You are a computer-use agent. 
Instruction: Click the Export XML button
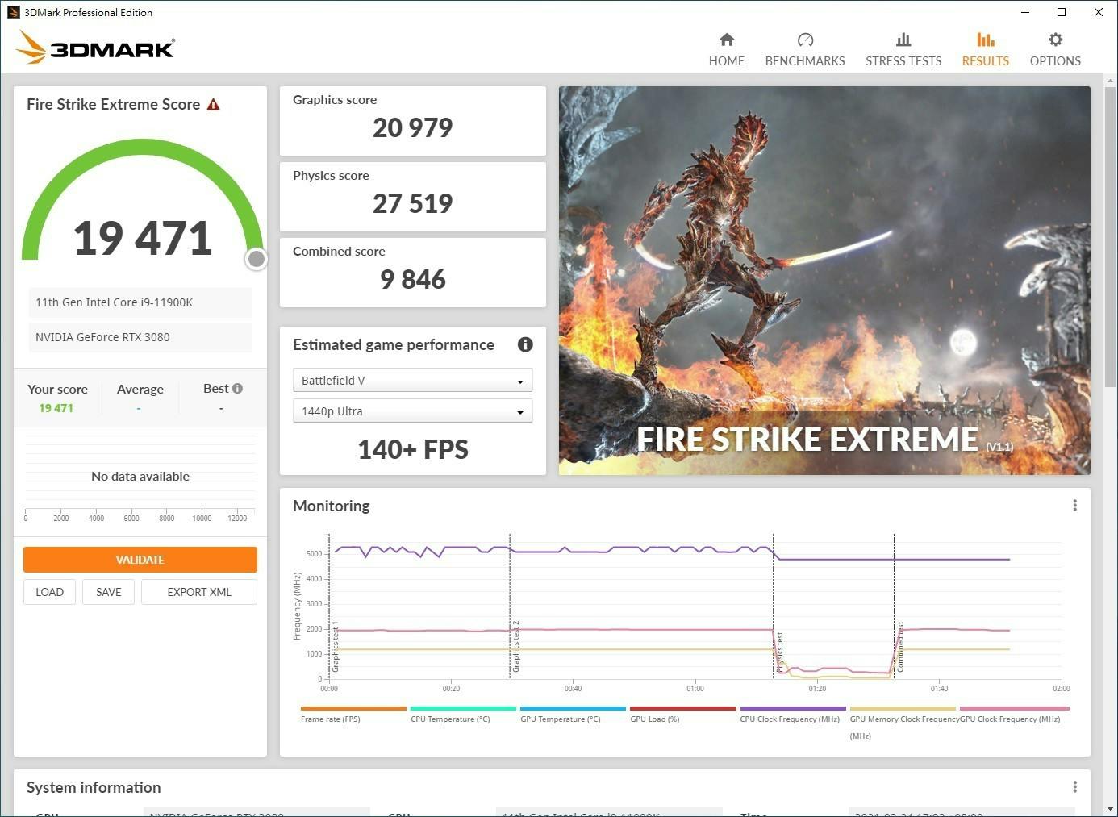click(x=199, y=592)
